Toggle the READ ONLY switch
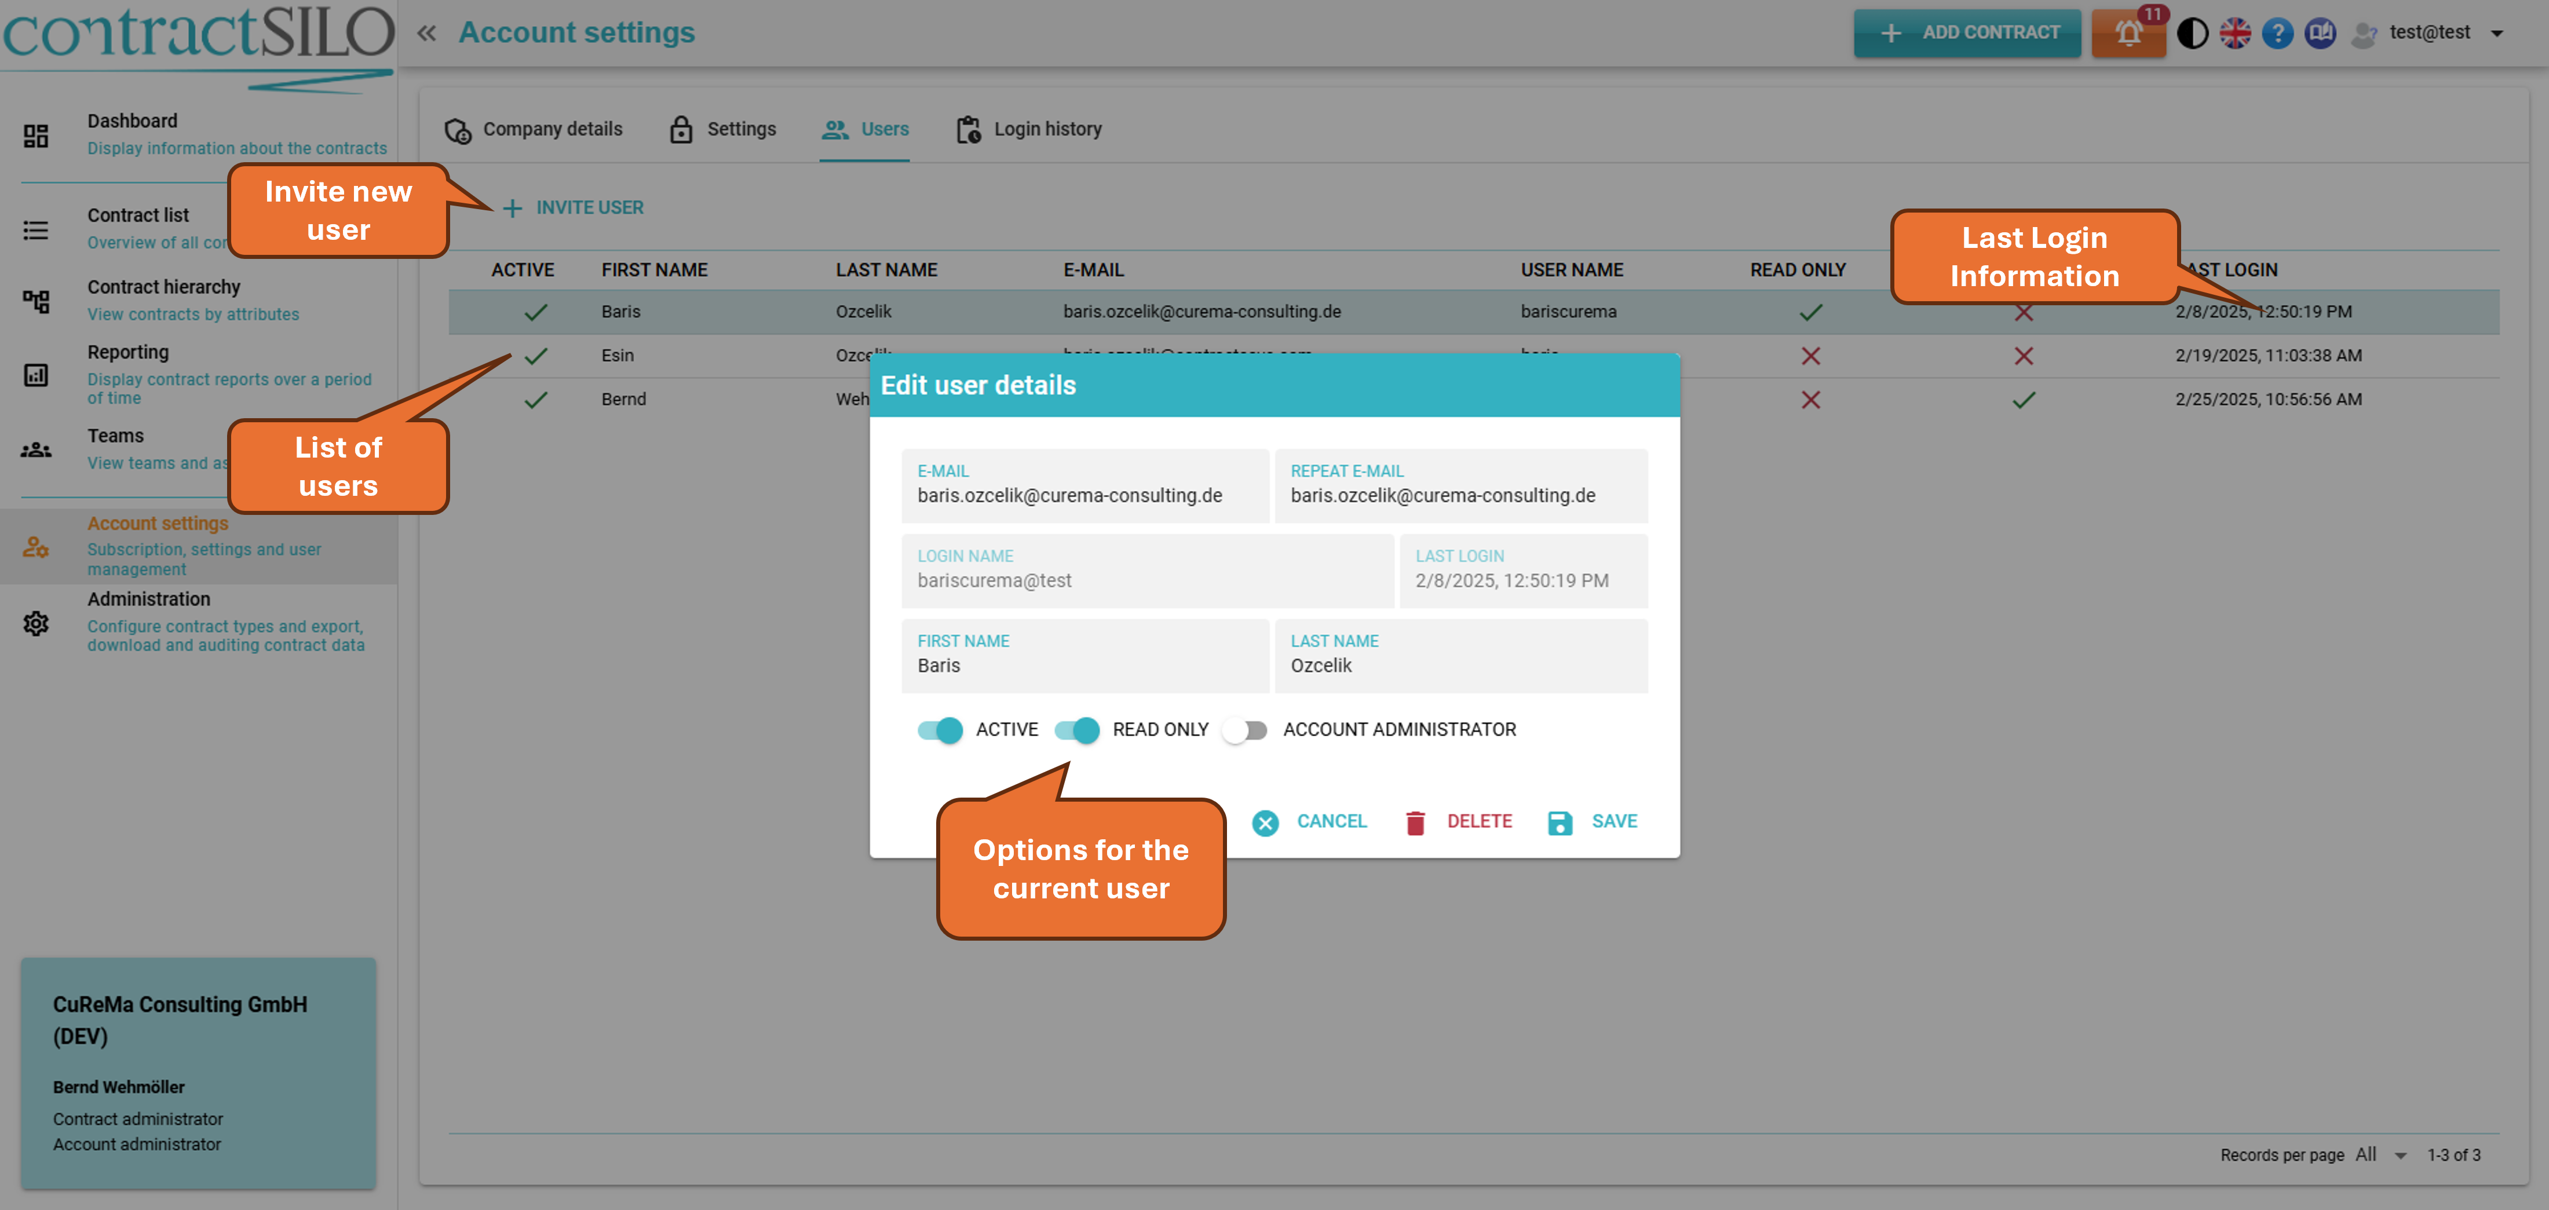 [x=1076, y=730]
